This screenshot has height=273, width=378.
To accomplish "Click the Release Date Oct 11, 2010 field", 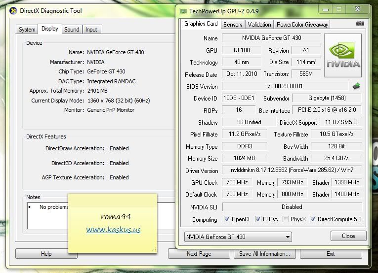I will tap(242, 74).
